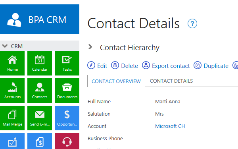Image resolution: width=238 pixels, height=149 pixels.
Task: Open the Send E-mail tile
Action: [x=40, y=118]
